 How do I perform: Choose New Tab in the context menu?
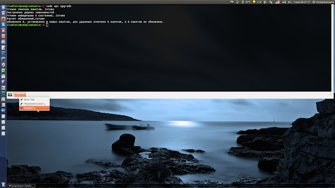point(35,100)
